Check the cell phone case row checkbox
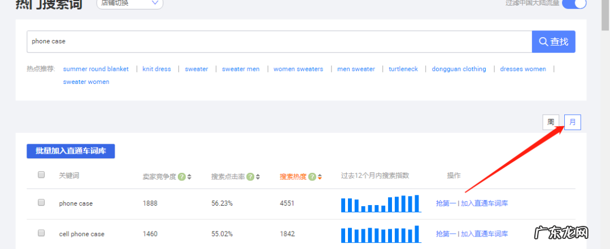 (41, 233)
